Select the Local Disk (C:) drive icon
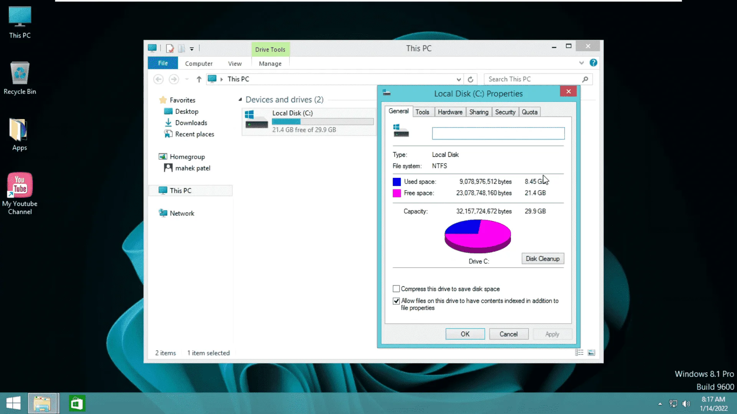 (x=256, y=120)
